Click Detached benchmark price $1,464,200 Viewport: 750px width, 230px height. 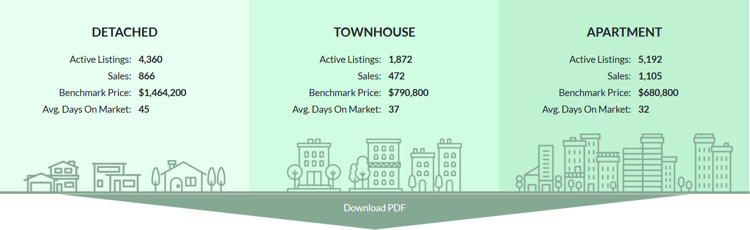pyautogui.click(x=162, y=93)
